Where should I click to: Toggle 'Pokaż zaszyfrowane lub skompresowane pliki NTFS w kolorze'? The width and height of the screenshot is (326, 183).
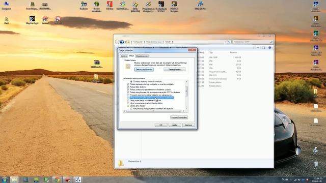point(128,93)
